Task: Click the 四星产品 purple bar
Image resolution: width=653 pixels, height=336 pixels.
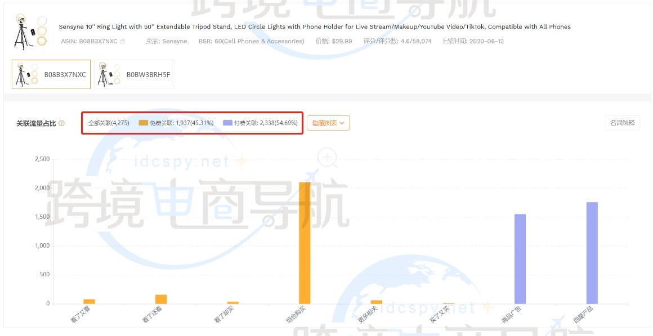Action: pos(592,253)
